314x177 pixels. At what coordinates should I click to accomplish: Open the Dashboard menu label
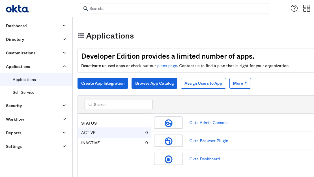pyautogui.click(x=16, y=26)
